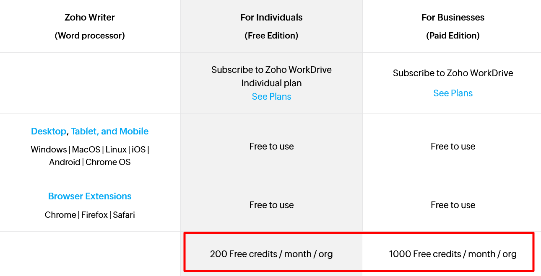This screenshot has height=276, width=541.
Task: Open the Browser Extensions link
Action: pyautogui.click(x=90, y=196)
